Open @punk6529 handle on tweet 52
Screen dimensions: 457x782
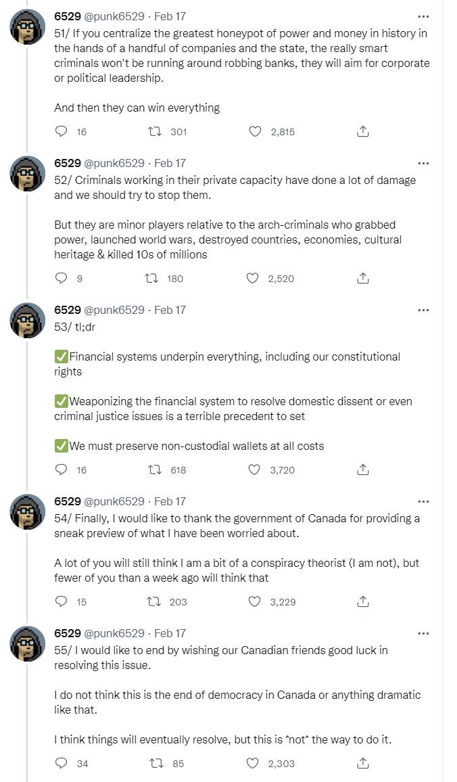114,163
